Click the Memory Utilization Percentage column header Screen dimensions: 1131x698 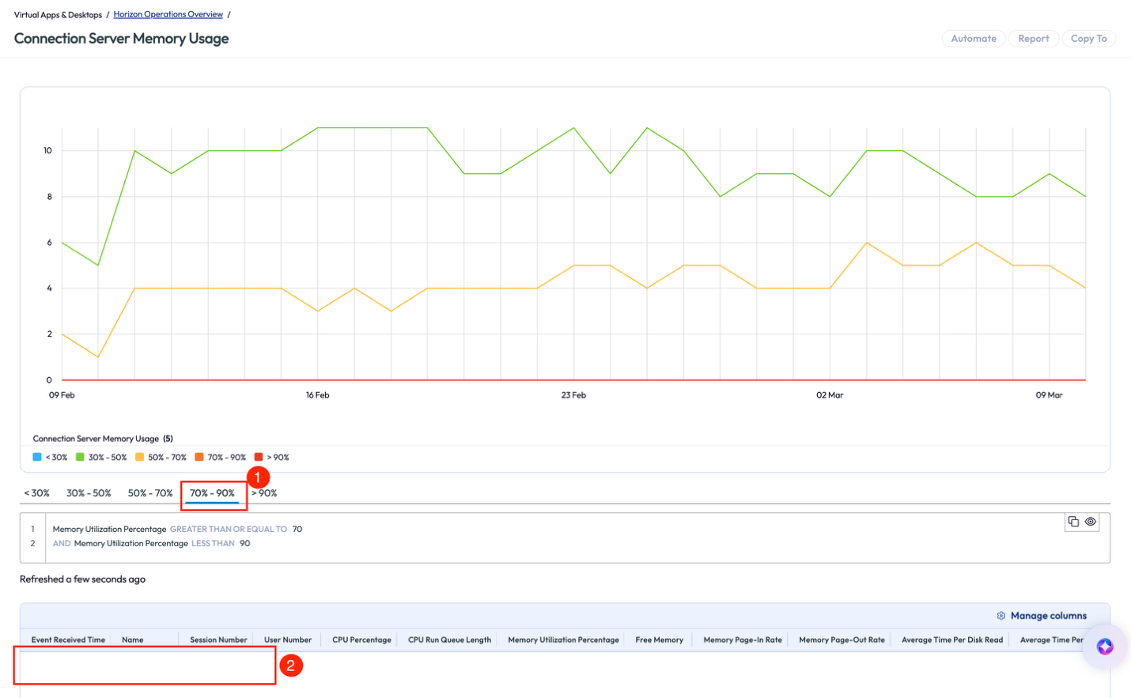(x=562, y=640)
